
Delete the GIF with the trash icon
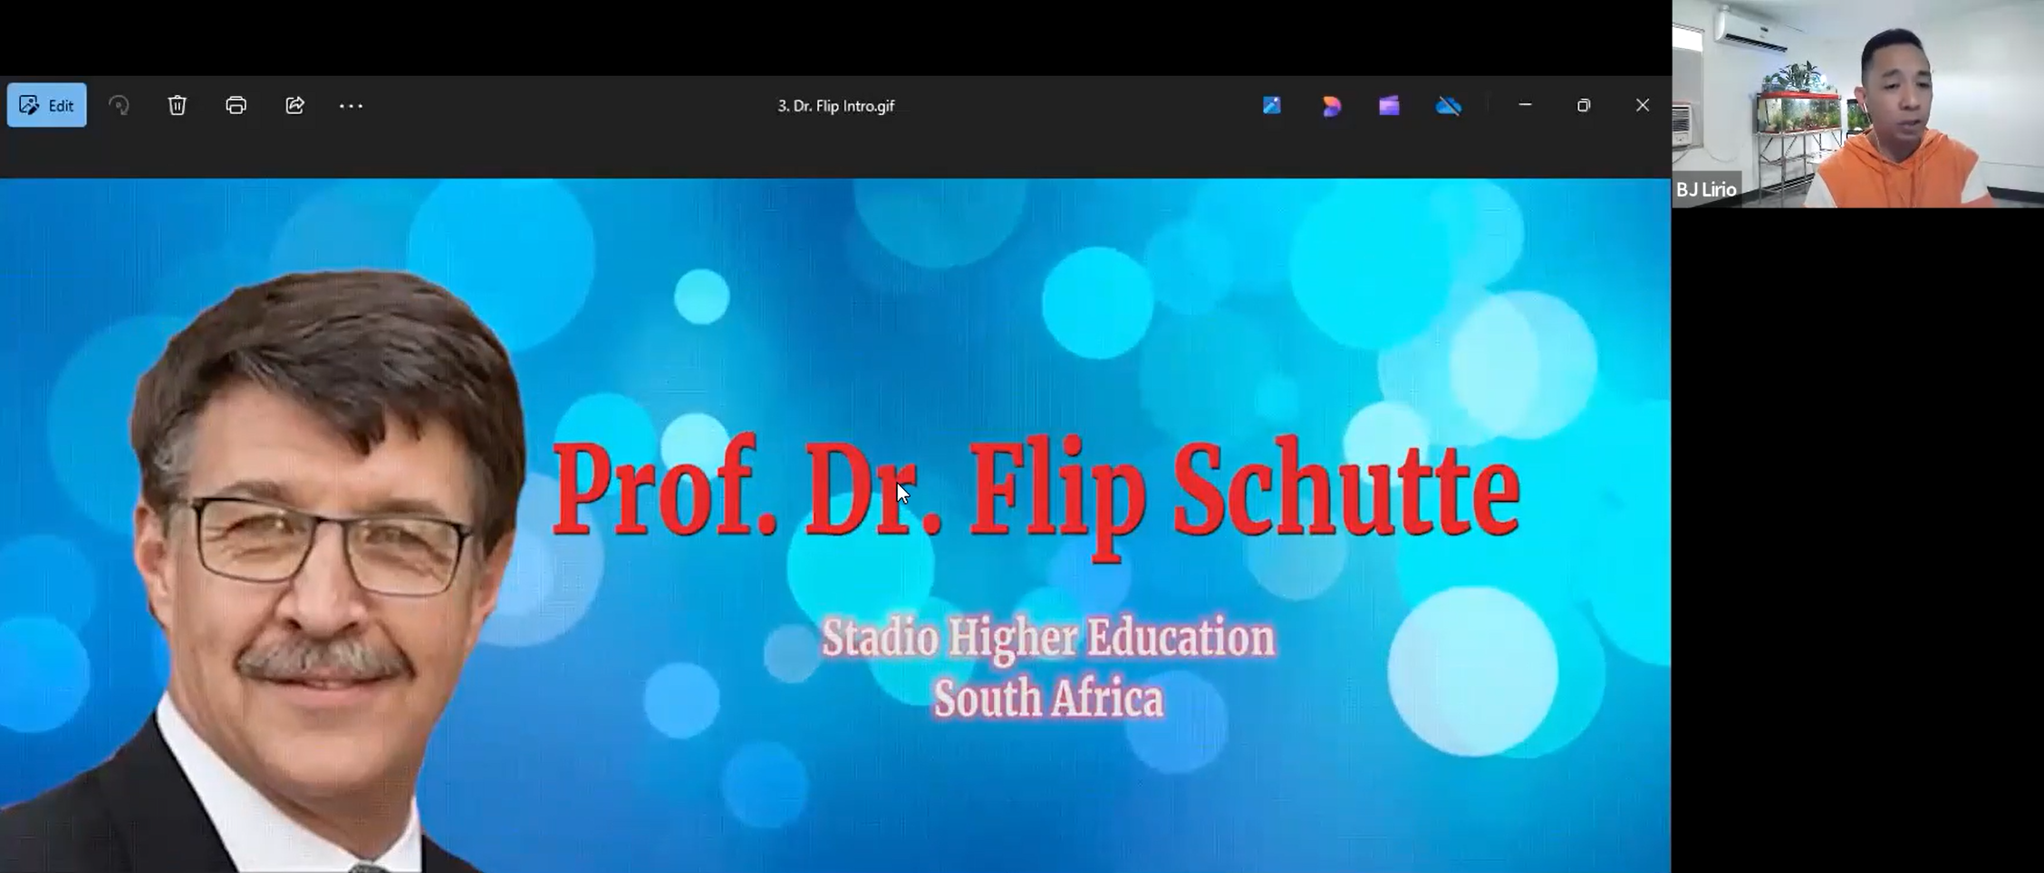tap(178, 106)
